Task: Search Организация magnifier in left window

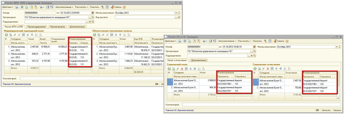Action: (x=93, y=17)
